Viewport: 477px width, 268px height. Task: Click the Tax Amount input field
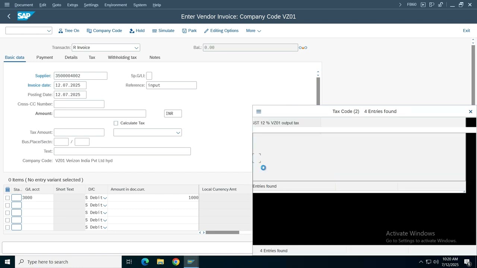79,133
